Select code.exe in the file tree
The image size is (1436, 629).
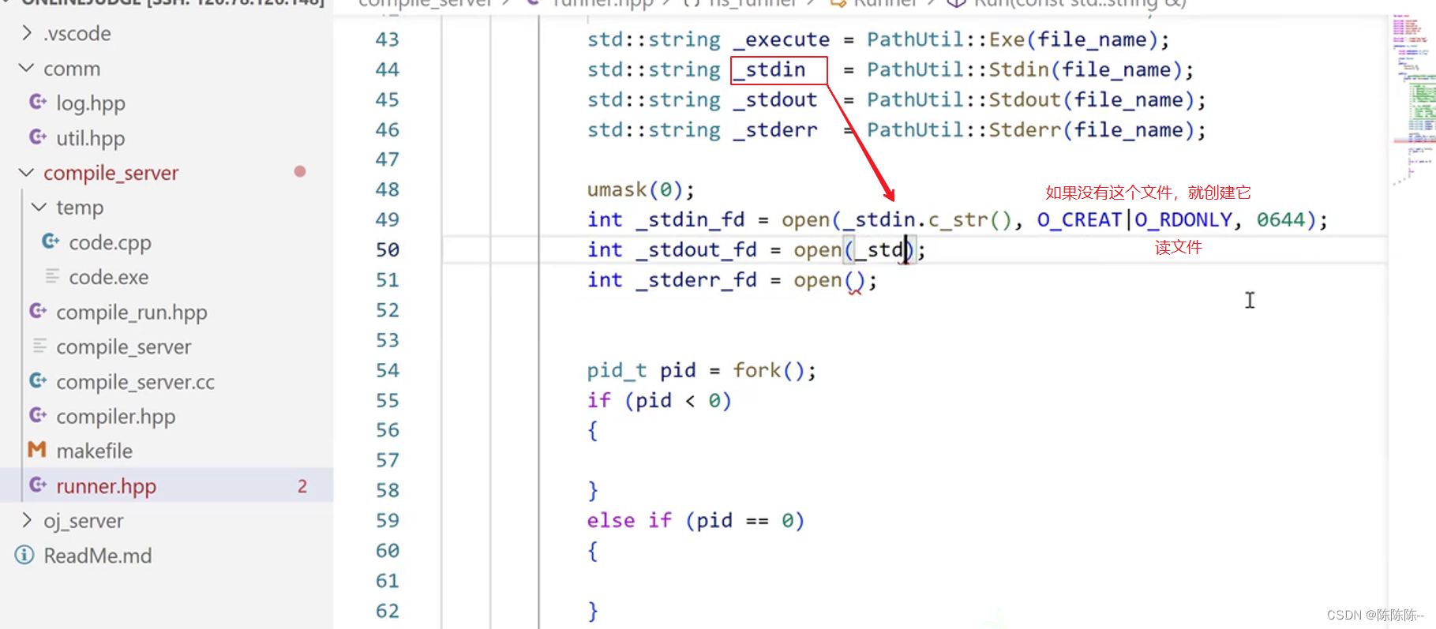click(x=108, y=277)
